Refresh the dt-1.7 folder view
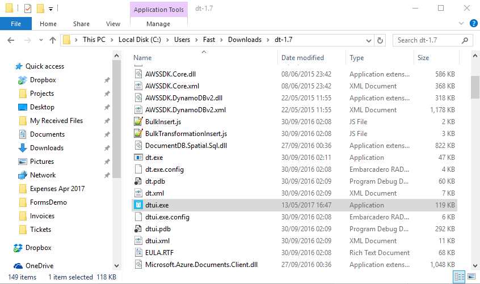The height and width of the screenshot is (284, 480). tap(380, 40)
